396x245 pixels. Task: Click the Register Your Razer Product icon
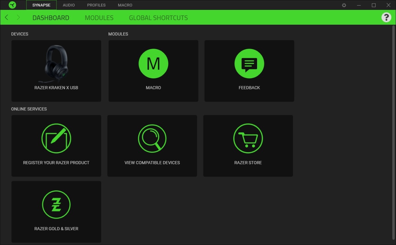pyautogui.click(x=56, y=138)
